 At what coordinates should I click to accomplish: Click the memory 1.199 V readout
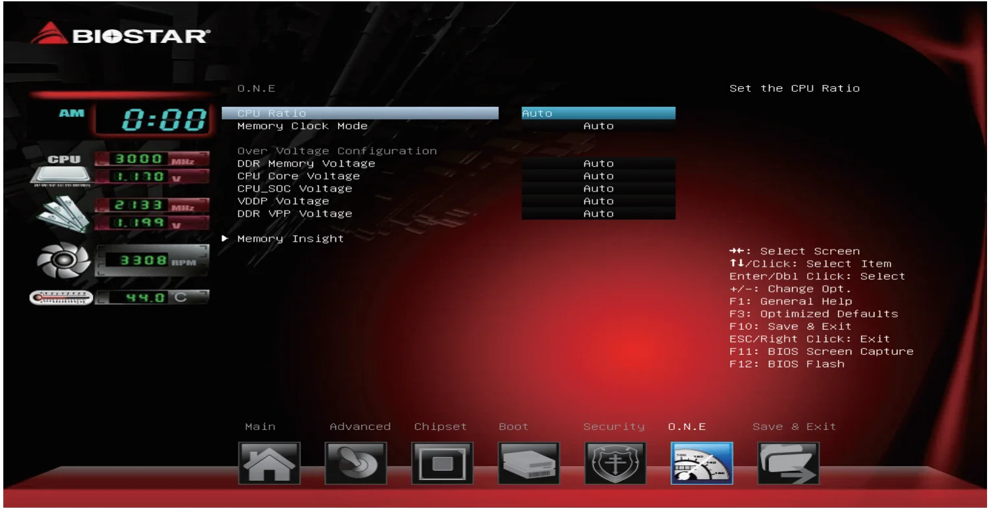tap(152, 223)
